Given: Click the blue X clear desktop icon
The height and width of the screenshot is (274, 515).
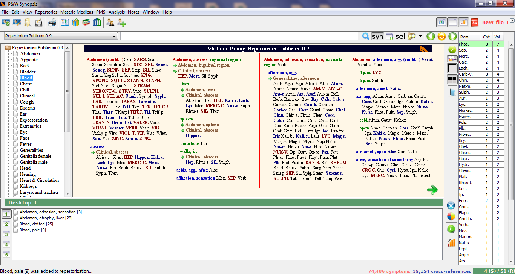Looking at the screenshot, I should pos(451,205).
